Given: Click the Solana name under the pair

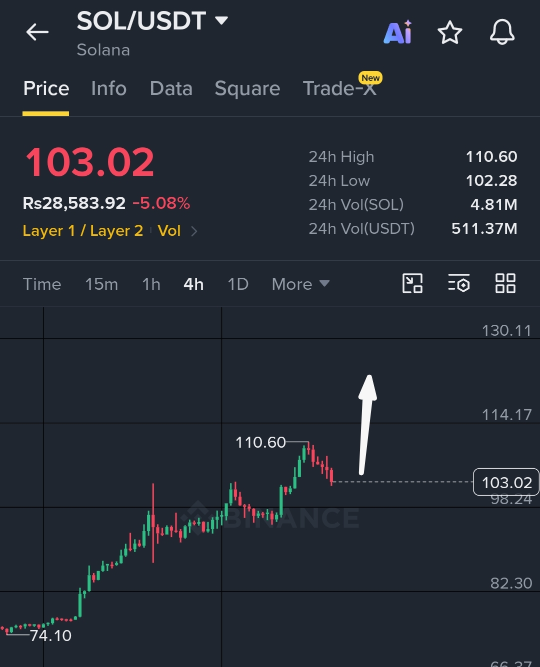Looking at the screenshot, I should tap(103, 50).
